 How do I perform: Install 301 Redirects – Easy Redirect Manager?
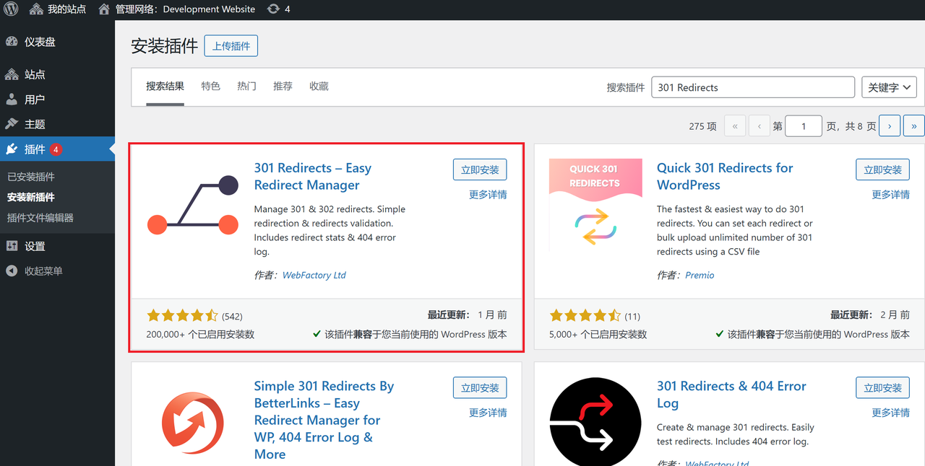click(480, 170)
